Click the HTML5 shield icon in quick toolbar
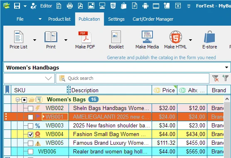The image size is (231, 158). [x=113, y=6]
